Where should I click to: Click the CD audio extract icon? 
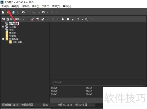pyautogui.click(x=43, y=19)
